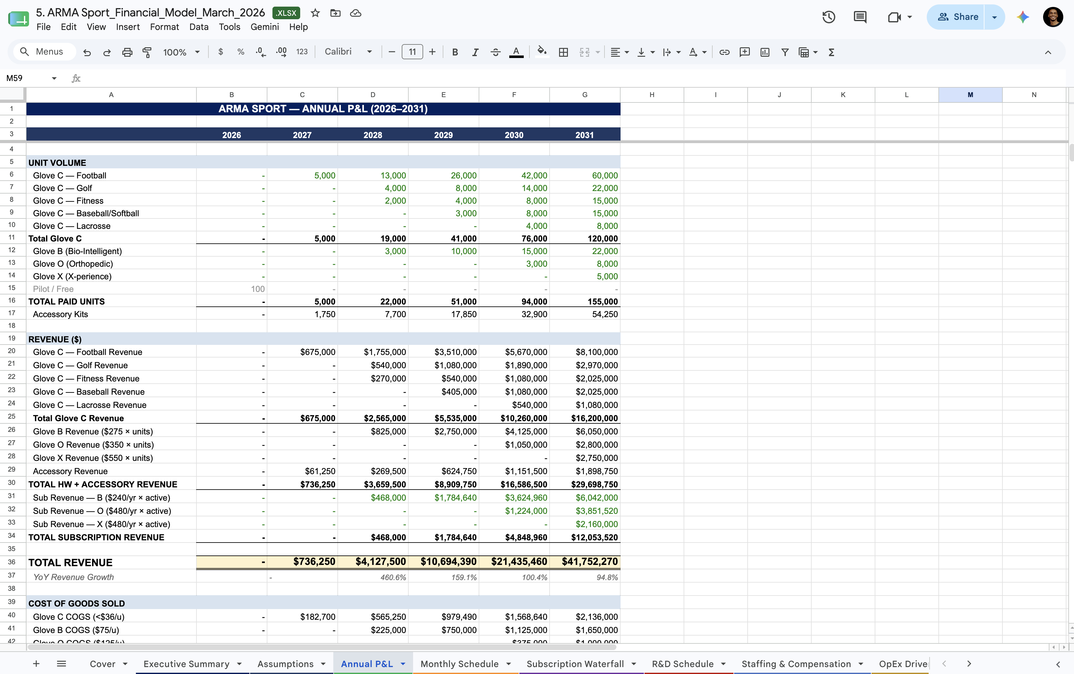Click the Print icon
The image size is (1074, 674).
tap(127, 52)
